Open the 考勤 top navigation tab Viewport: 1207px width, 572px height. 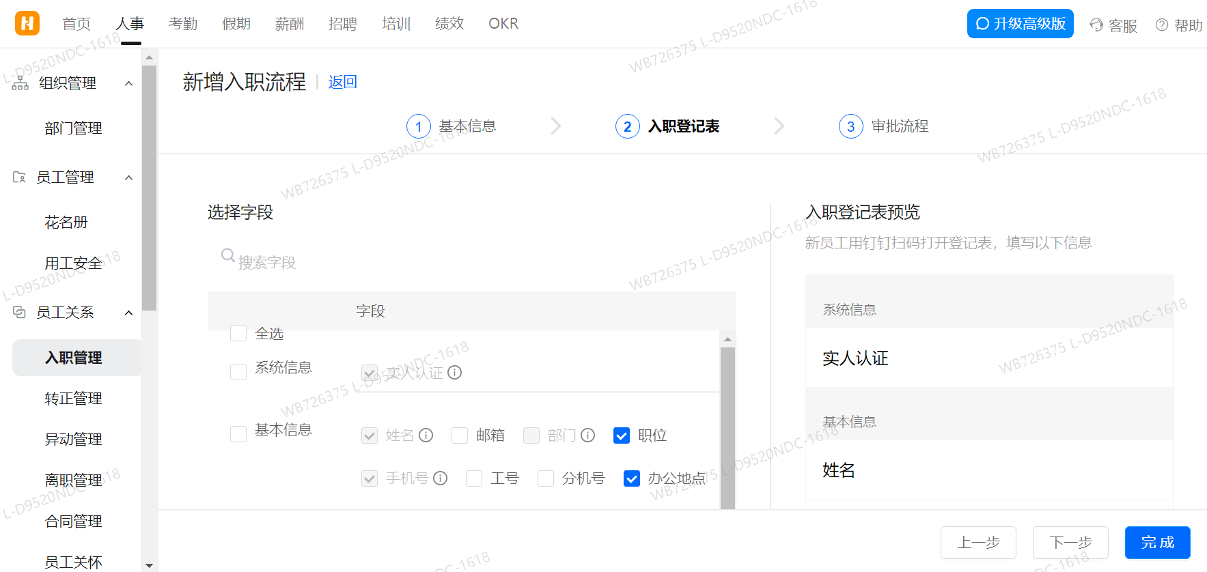pyautogui.click(x=183, y=24)
